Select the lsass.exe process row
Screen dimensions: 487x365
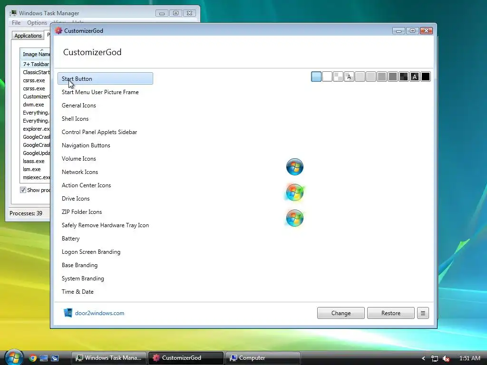click(35, 161)
